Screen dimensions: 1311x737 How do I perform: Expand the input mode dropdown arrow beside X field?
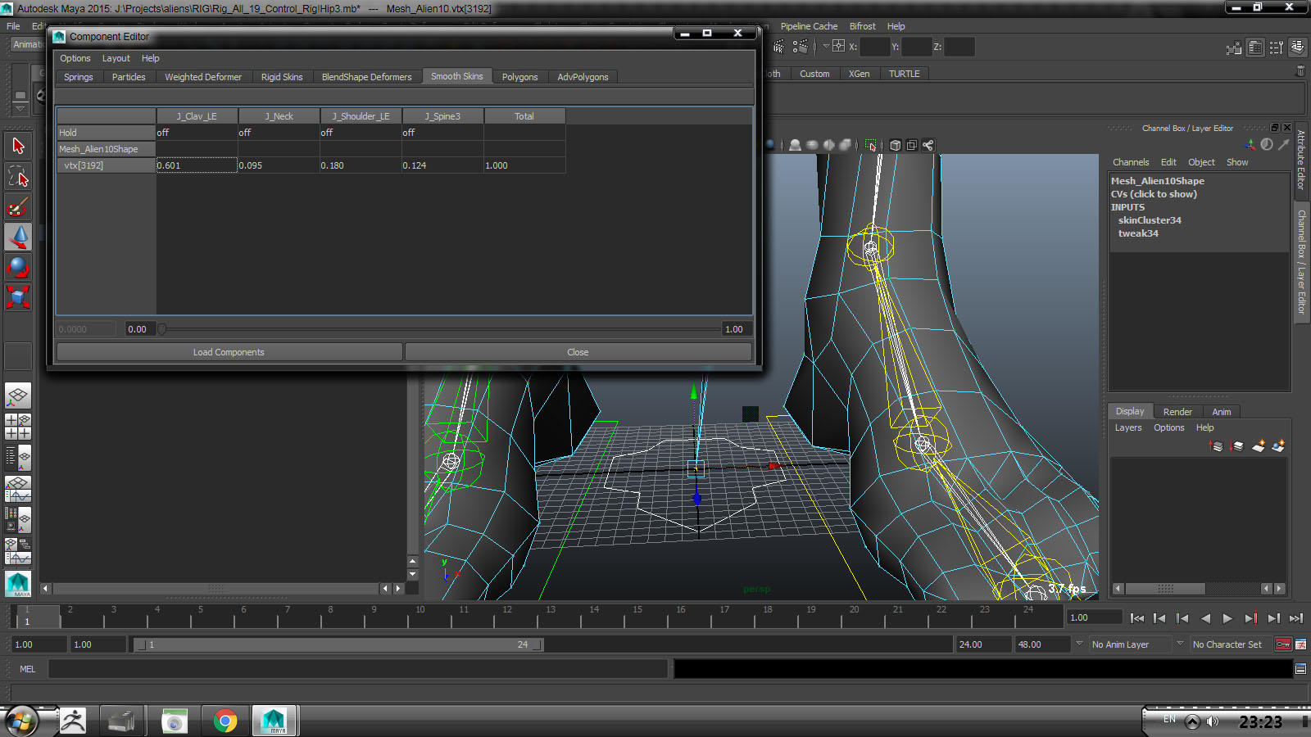[x=826, y=47]
